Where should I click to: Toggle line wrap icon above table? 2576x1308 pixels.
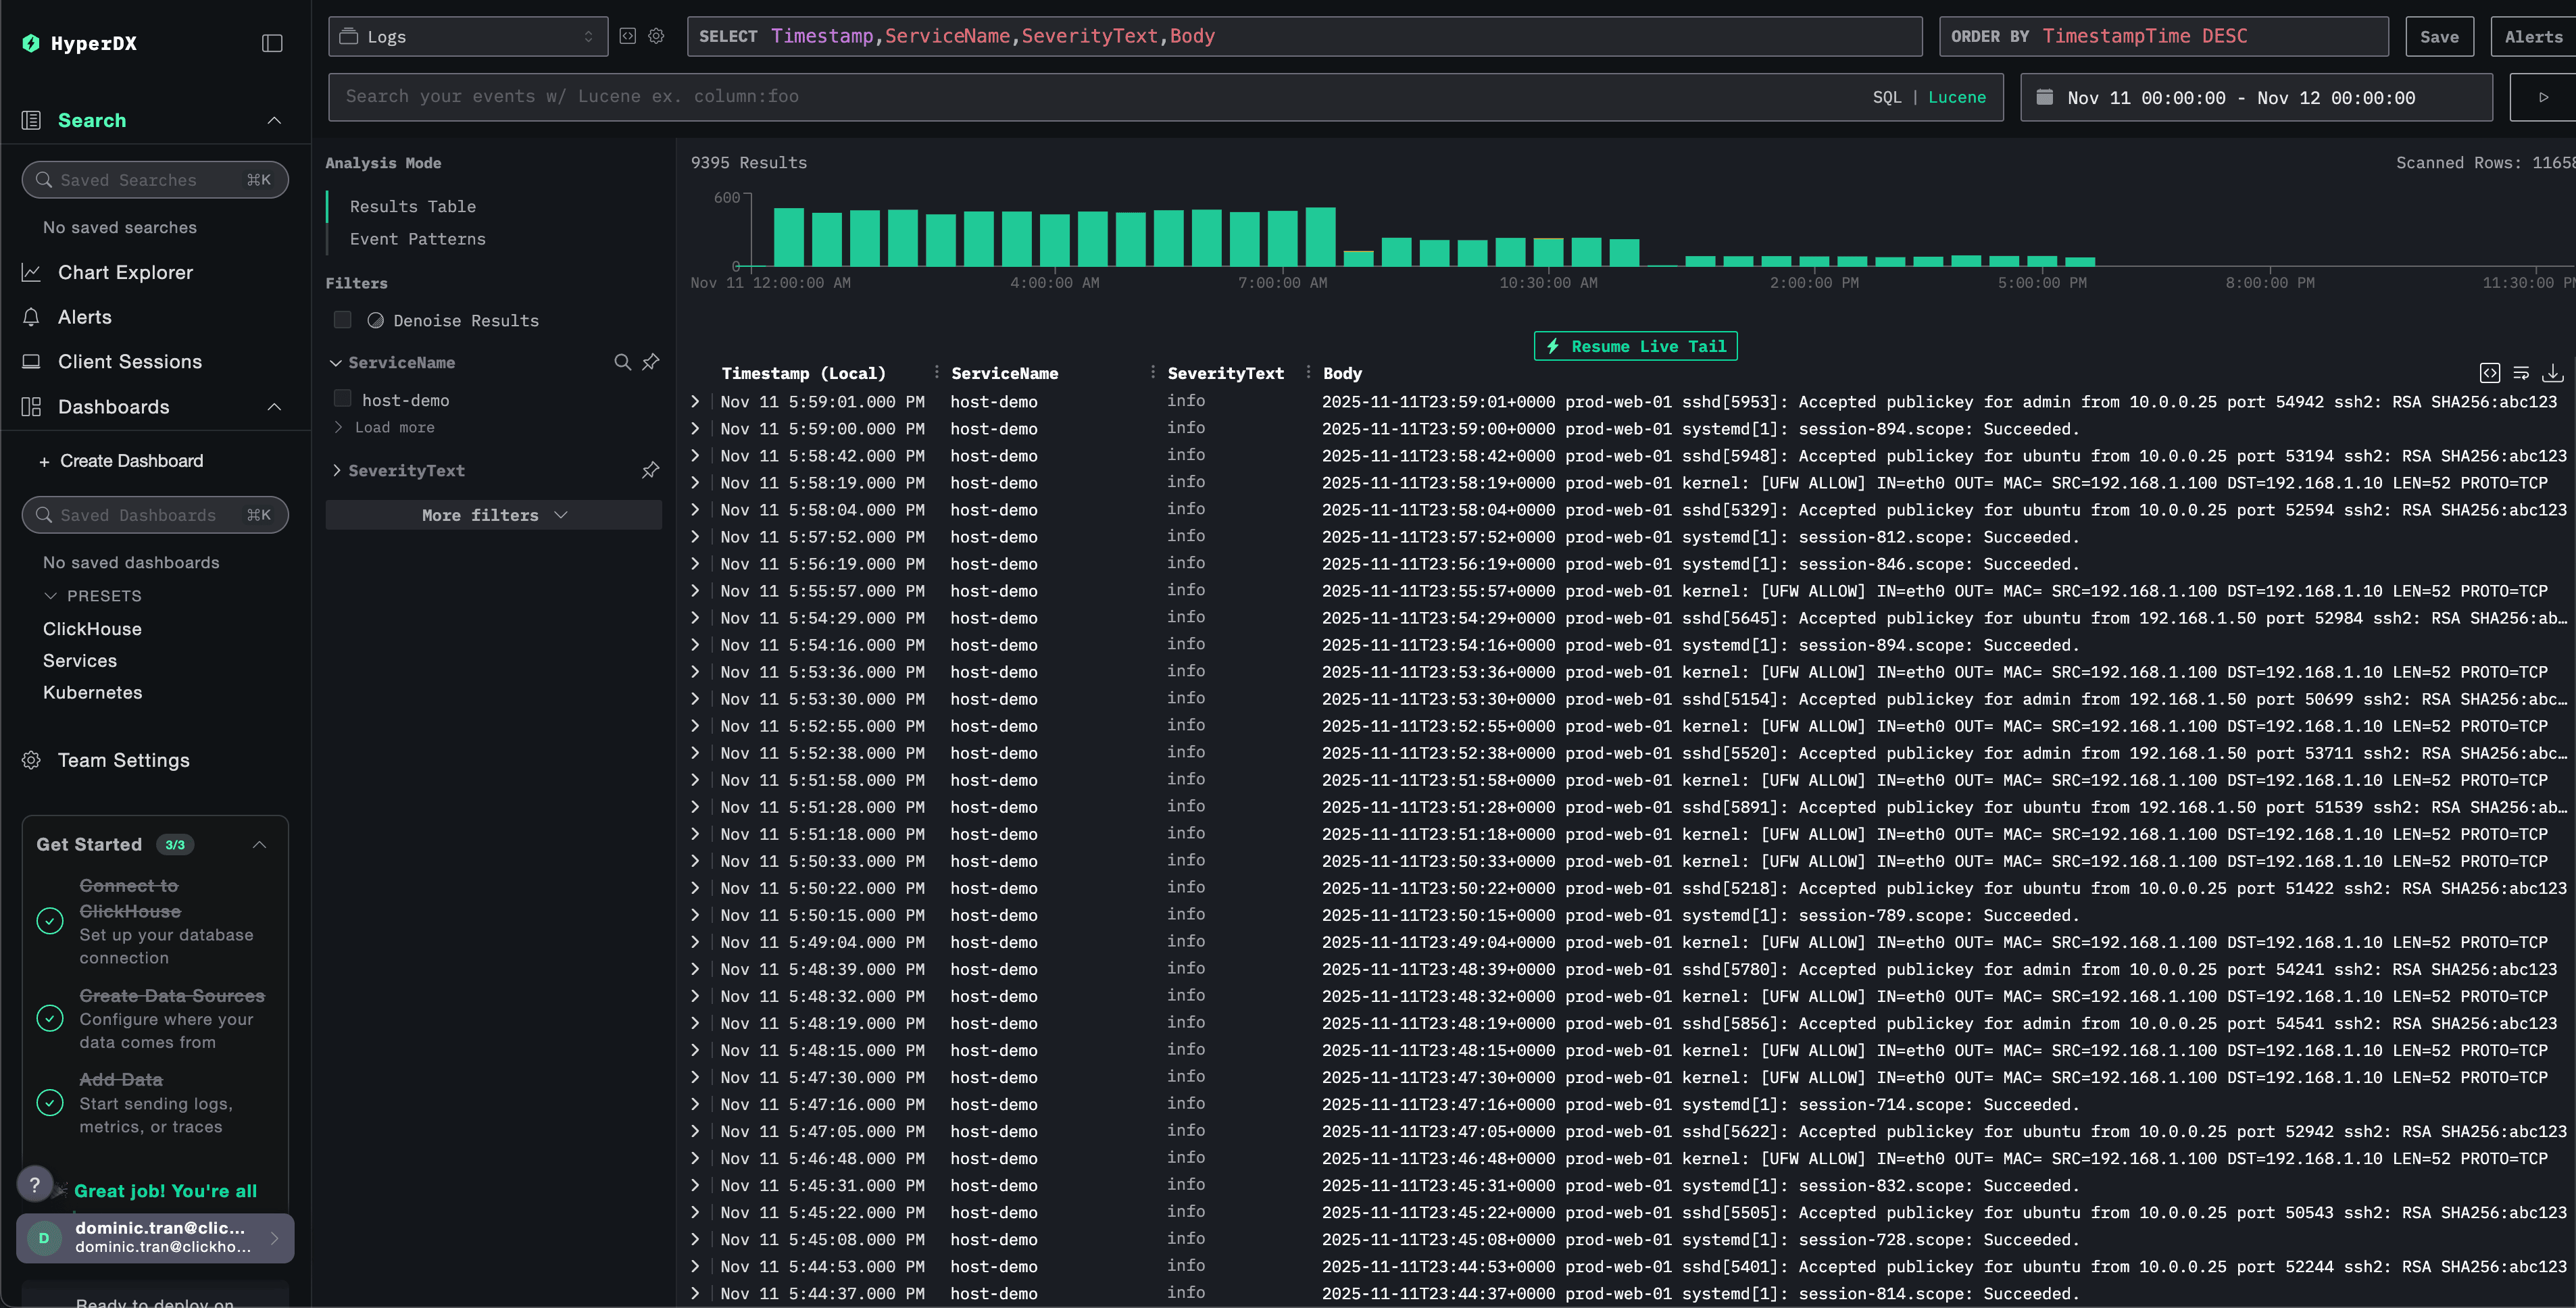pyautogui.click(x=2521, y=373)
